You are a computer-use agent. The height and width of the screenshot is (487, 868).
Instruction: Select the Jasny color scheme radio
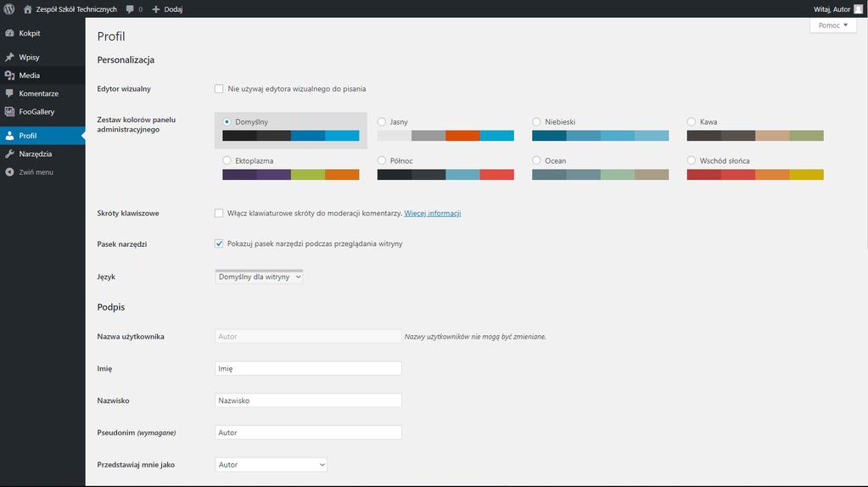pyautogui.click(x=382, y=122)
